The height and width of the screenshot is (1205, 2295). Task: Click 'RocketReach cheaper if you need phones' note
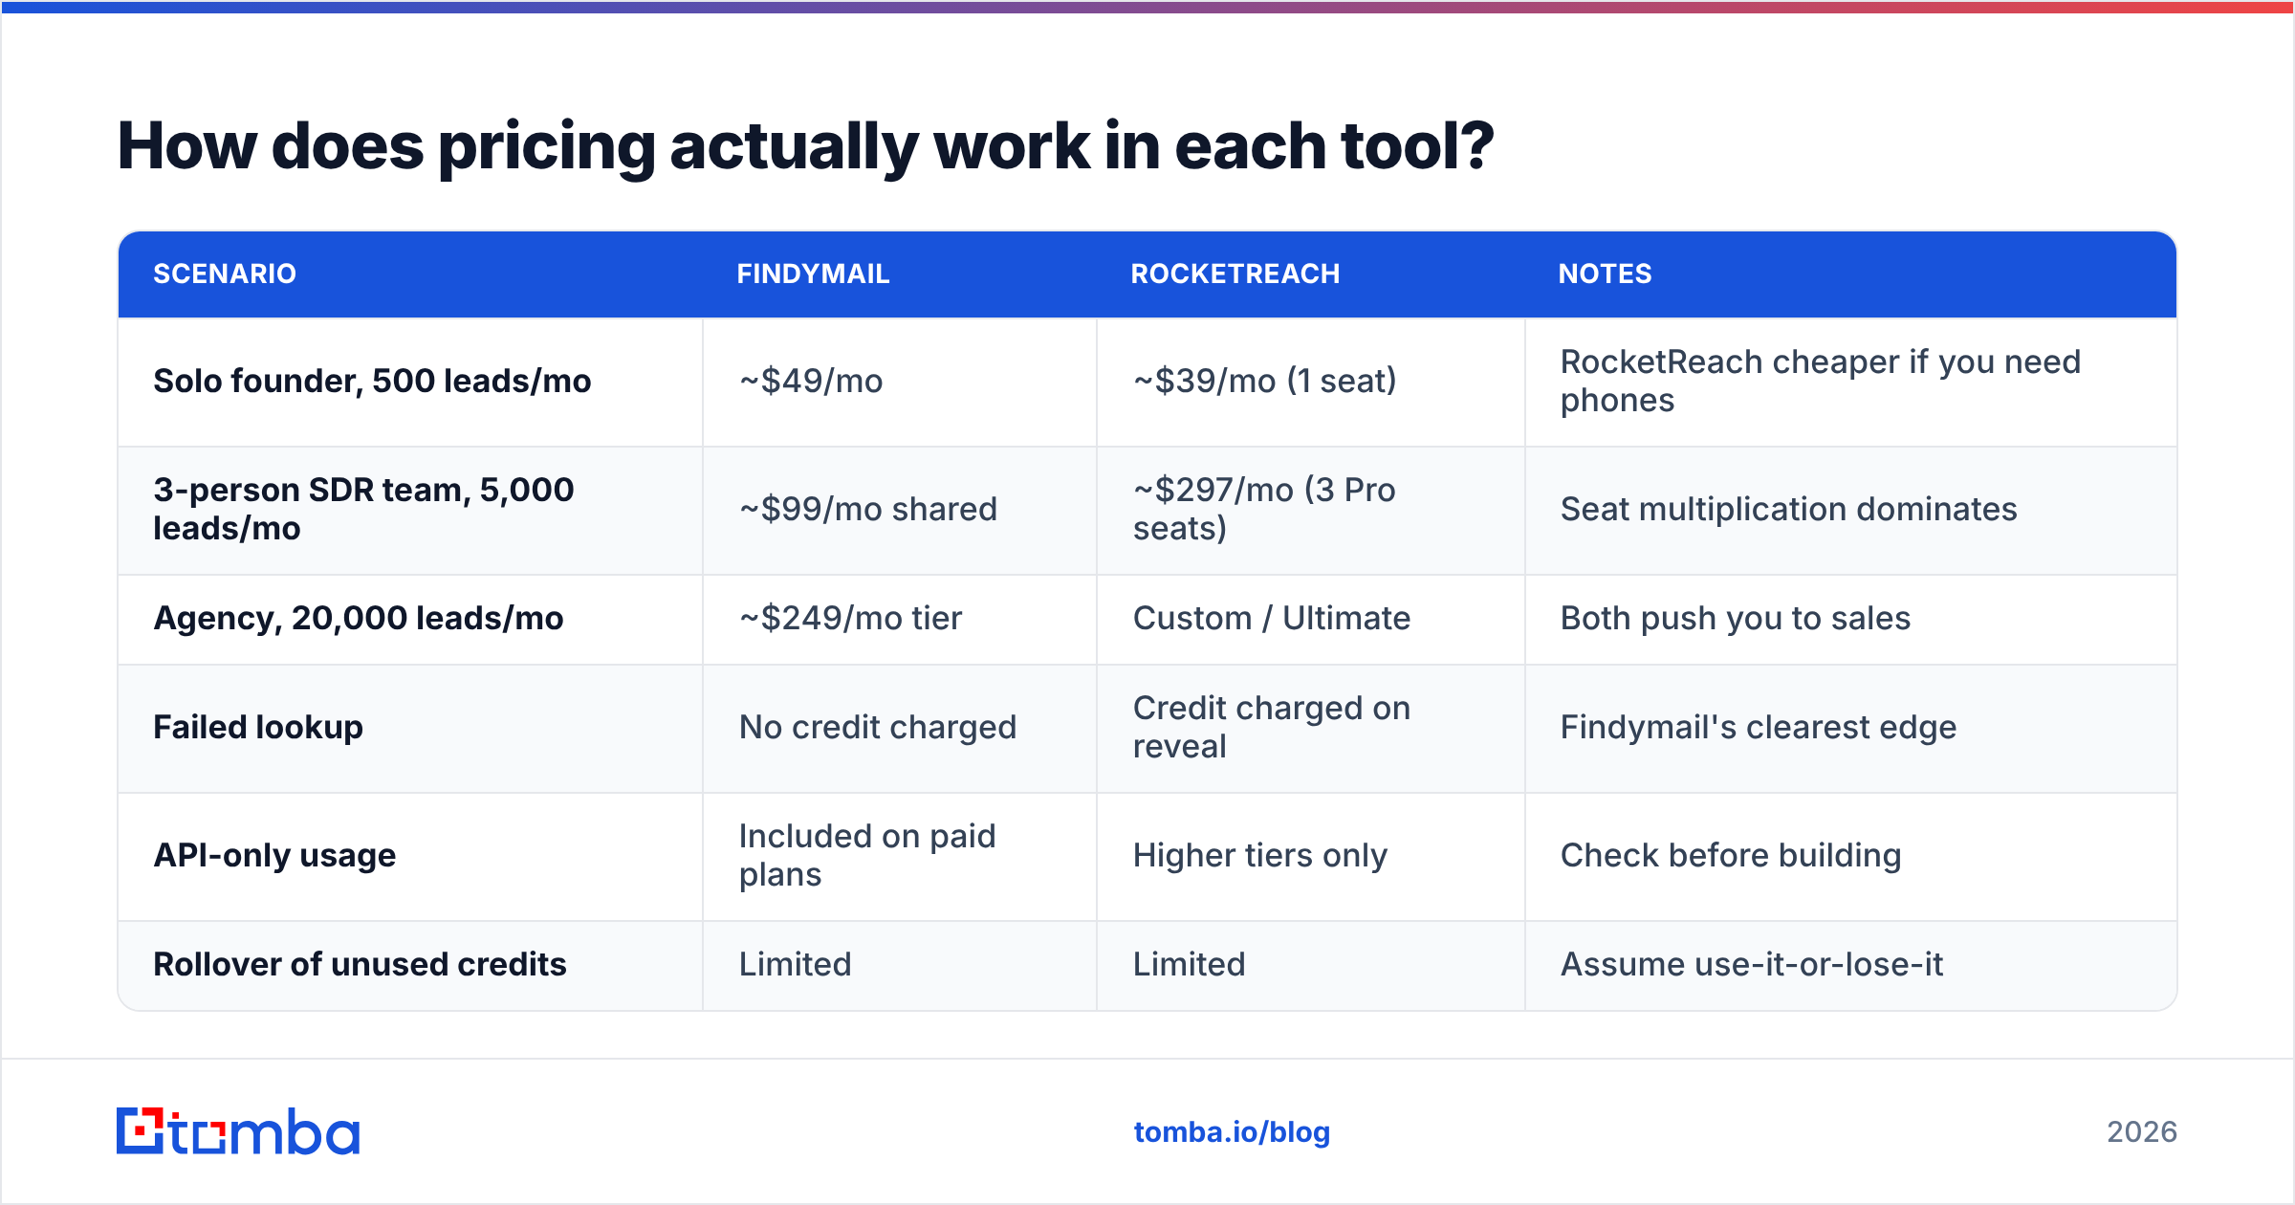tap(1820, 381)
